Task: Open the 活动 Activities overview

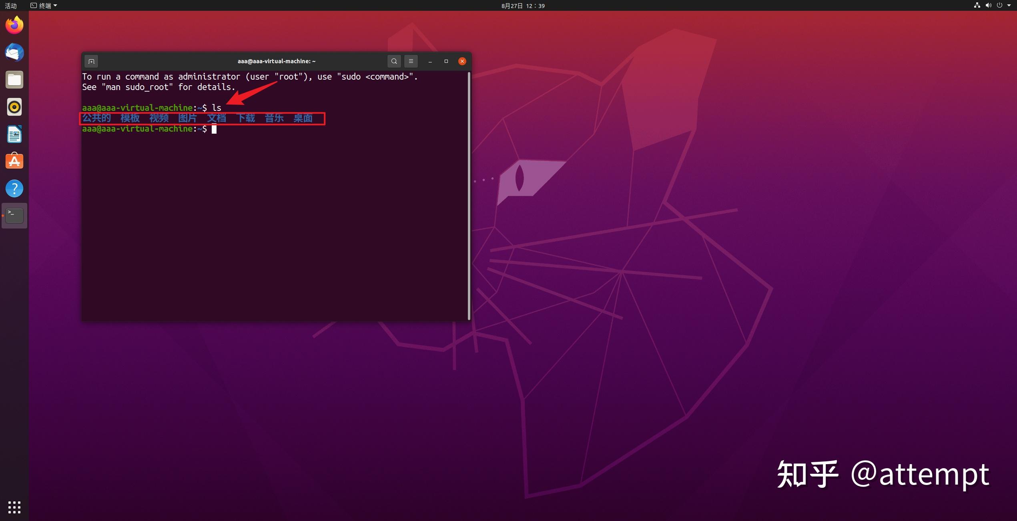Action: pos(11,6)
